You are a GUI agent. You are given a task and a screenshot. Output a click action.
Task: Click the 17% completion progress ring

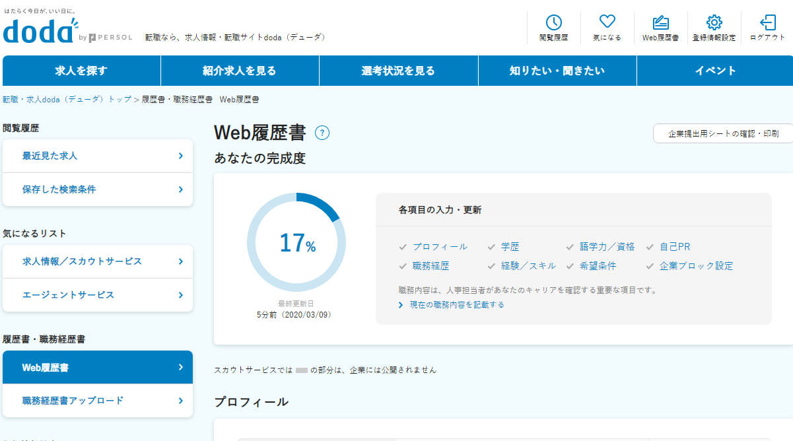pyautogui.click(x=296, y=242)
